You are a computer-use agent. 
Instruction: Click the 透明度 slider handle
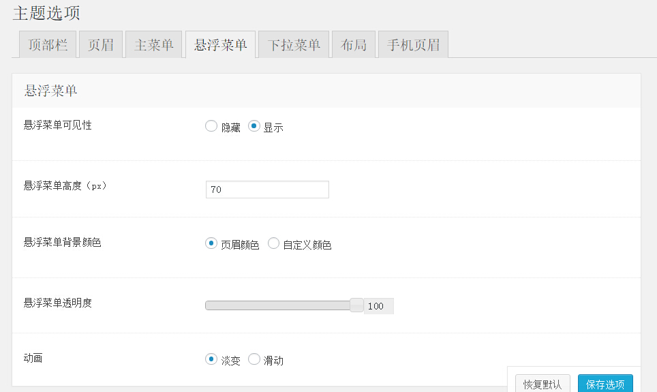tap(356, 305)
